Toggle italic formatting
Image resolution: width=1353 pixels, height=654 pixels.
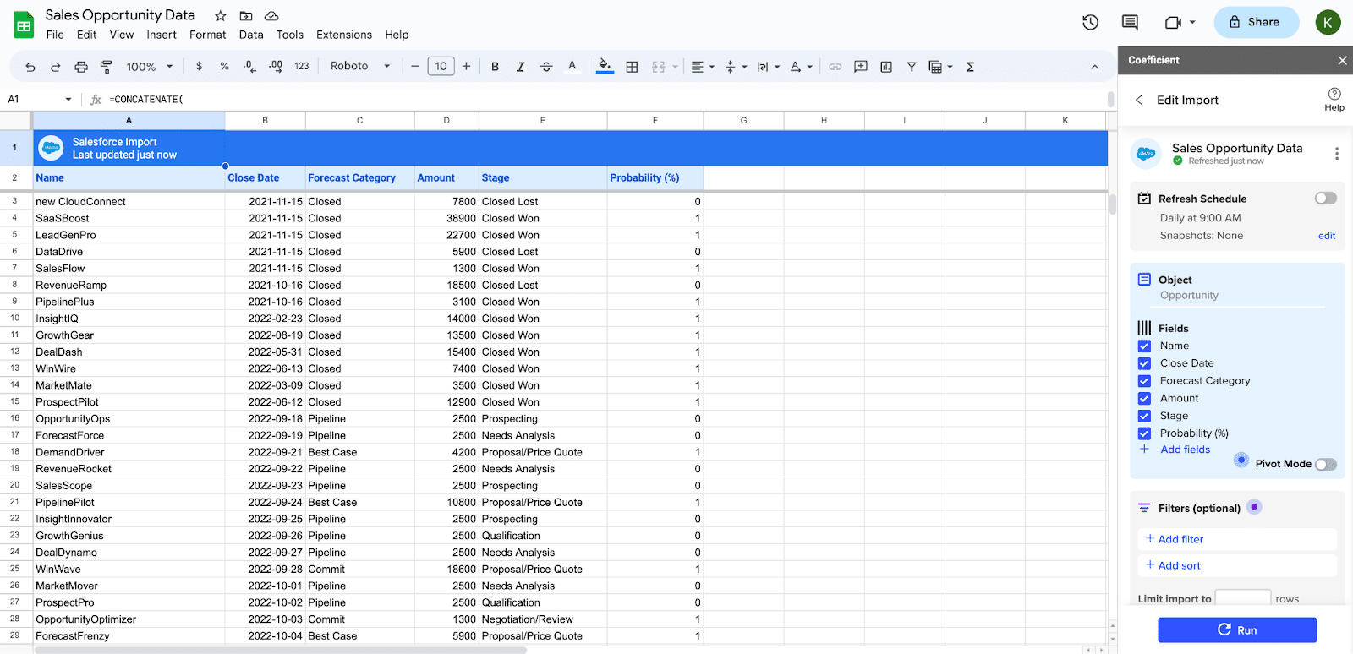[520, 67]
